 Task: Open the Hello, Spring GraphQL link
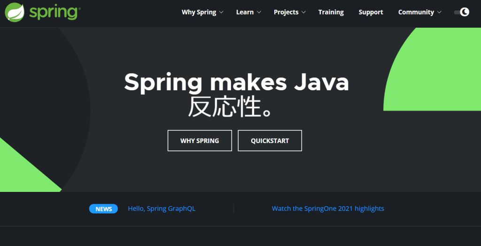click(162, 209)
